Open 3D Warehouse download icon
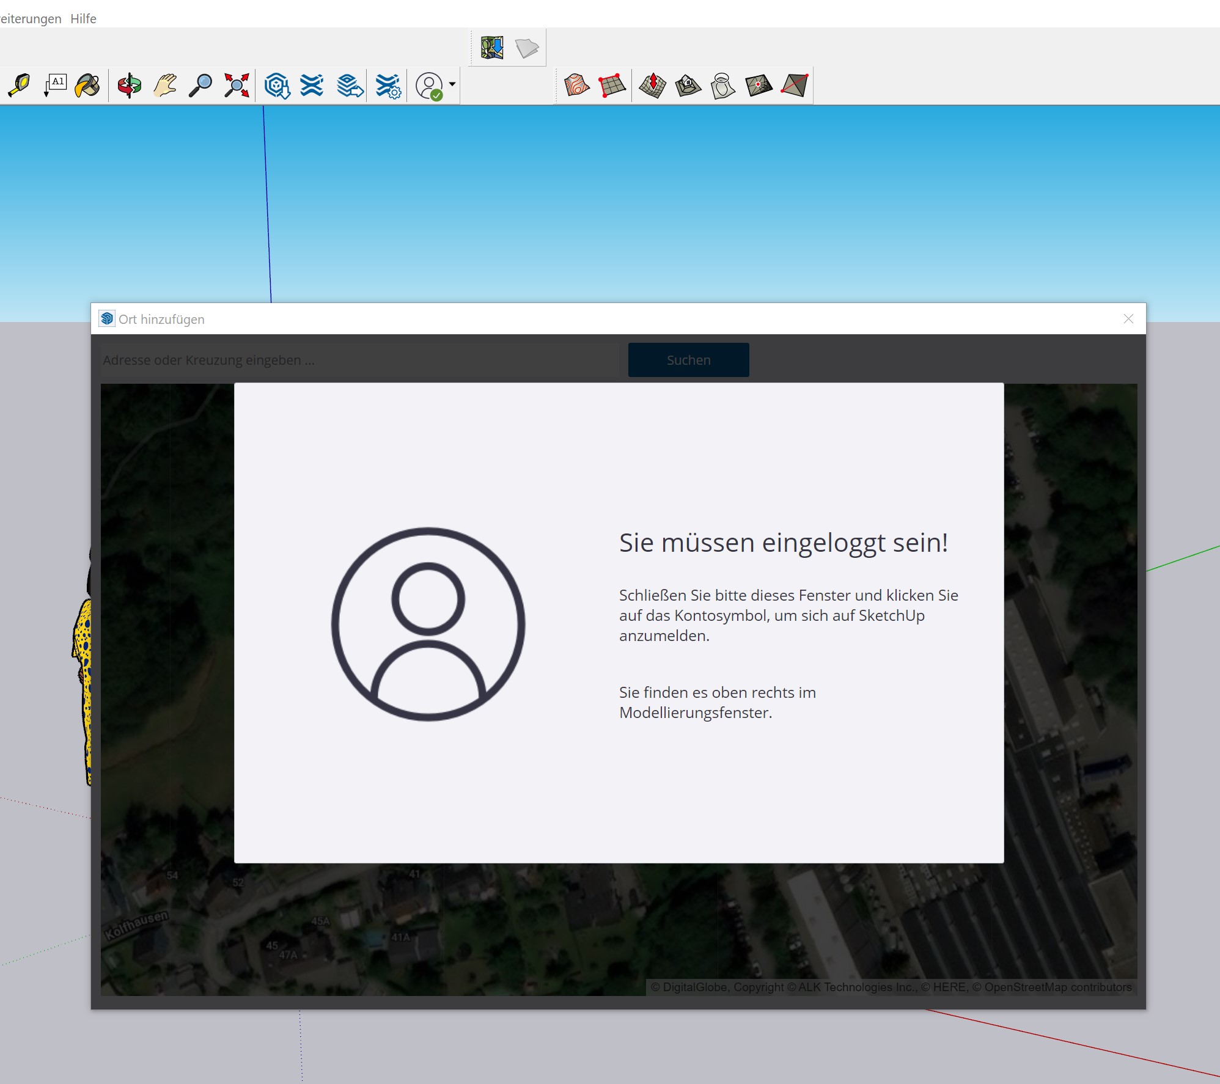Viewport: 1220px width, 1084px height. pyautogui.click(x=277, y=85)
